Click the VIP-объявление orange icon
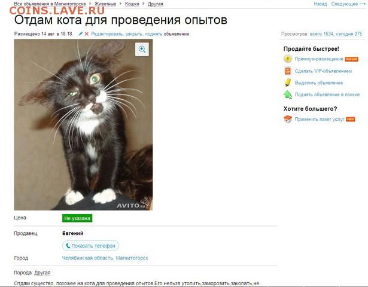The height and width of the screenshot is (287, 368). (x=288, y=71)
